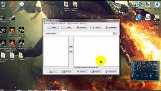Open the мои видео folder
161x91 pixels.
(x=21, y=56)
